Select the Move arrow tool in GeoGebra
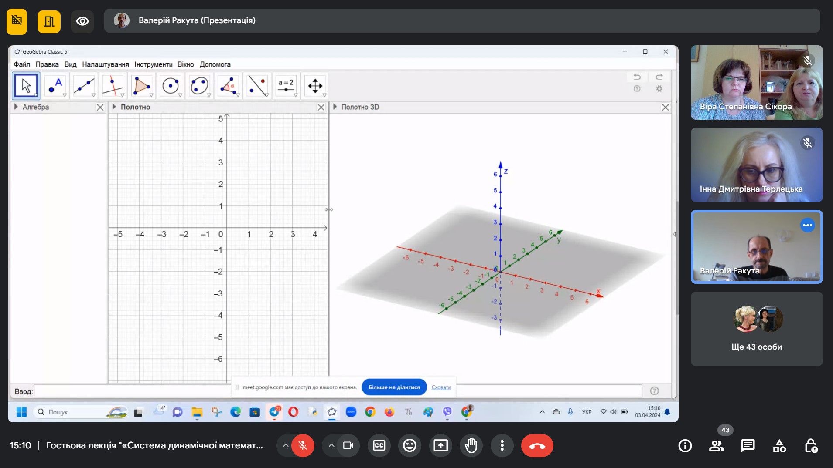Screen dimensions: 833x468 point(26,86)
